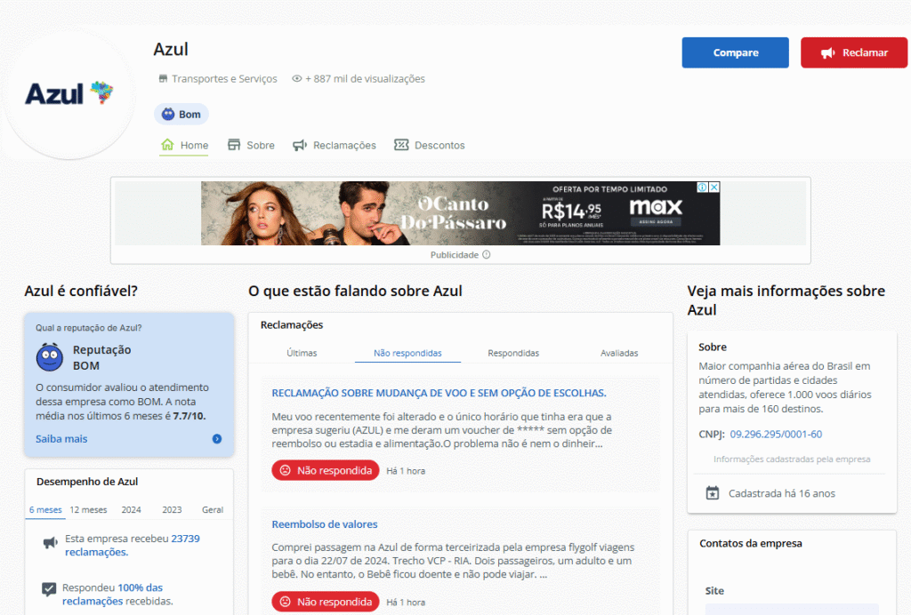
Task: Open the Reembolso de valores complaint
Action: tap(325, 524)
